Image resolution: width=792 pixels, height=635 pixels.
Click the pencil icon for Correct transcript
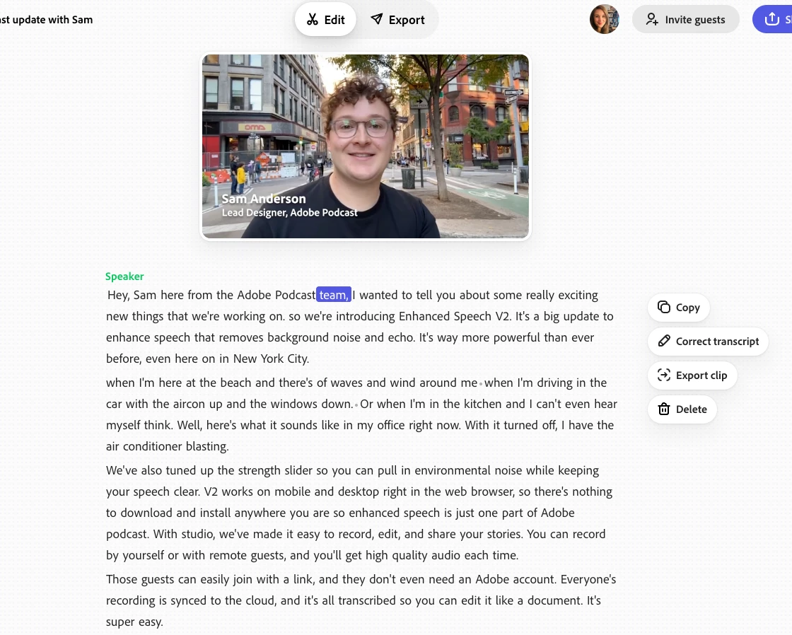point(664,341)
